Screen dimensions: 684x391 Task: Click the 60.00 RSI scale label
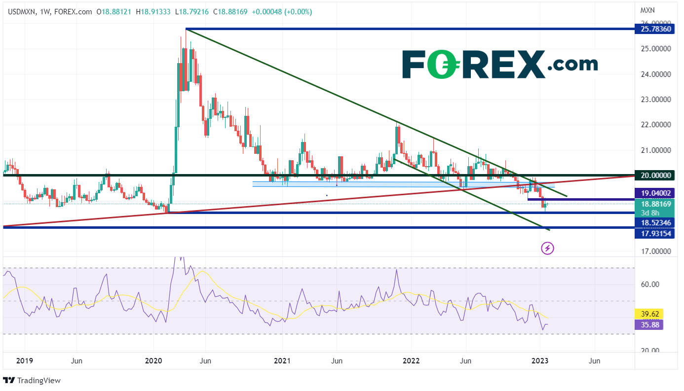[650, 284]
